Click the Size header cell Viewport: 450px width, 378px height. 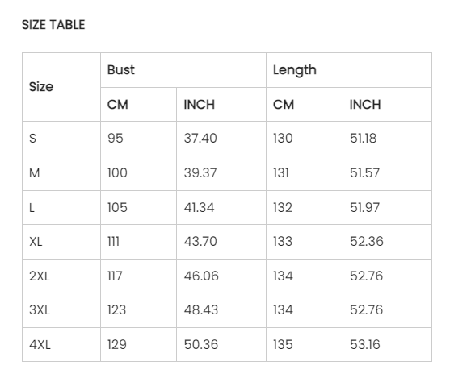click(x=61, y=87)
